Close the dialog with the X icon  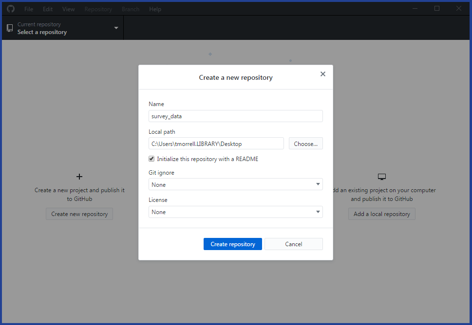[322, 74]
